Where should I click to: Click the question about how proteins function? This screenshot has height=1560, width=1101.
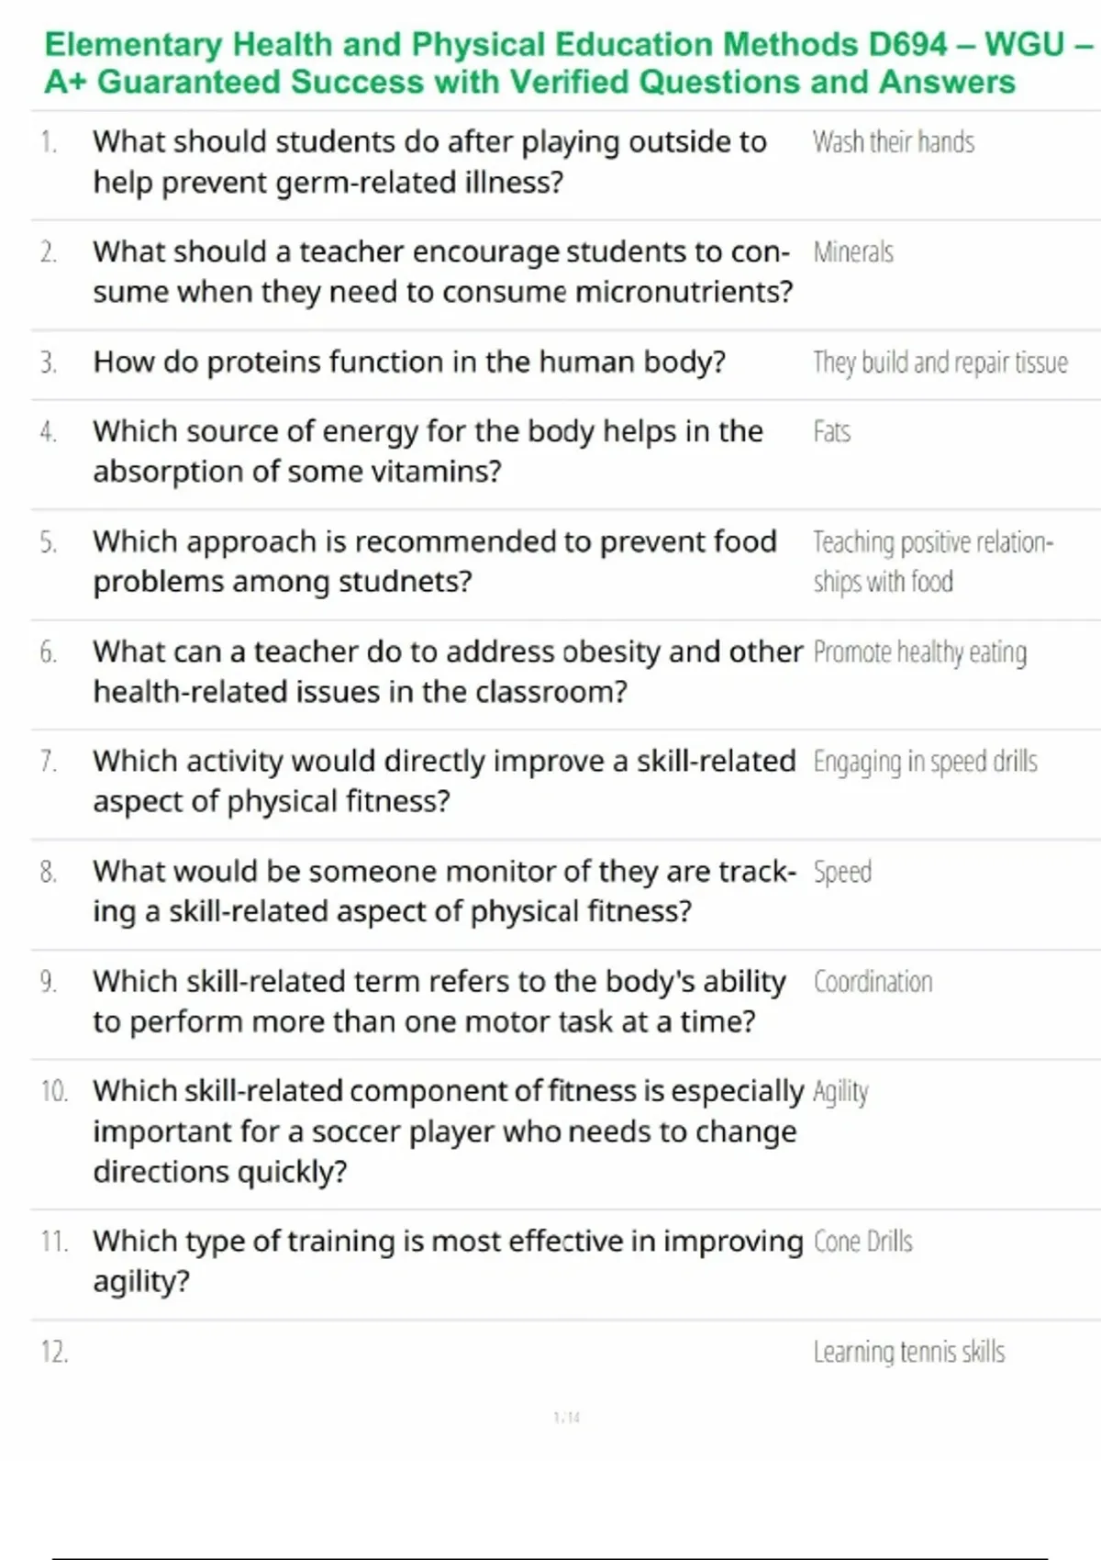409,362
